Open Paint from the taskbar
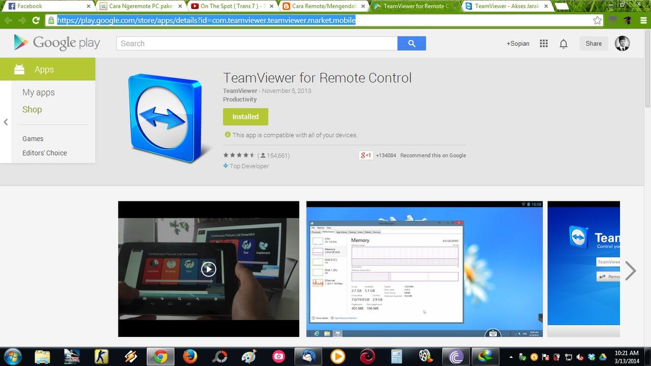 (x=249, y=356)
